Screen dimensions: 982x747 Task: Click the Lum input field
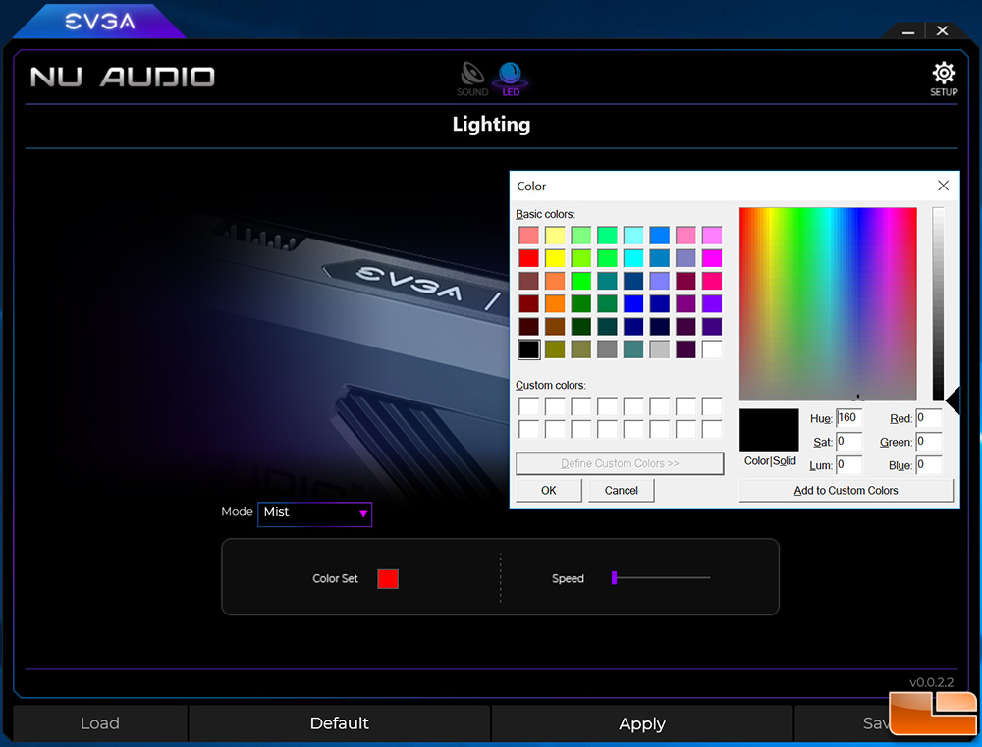pos(848,465)
